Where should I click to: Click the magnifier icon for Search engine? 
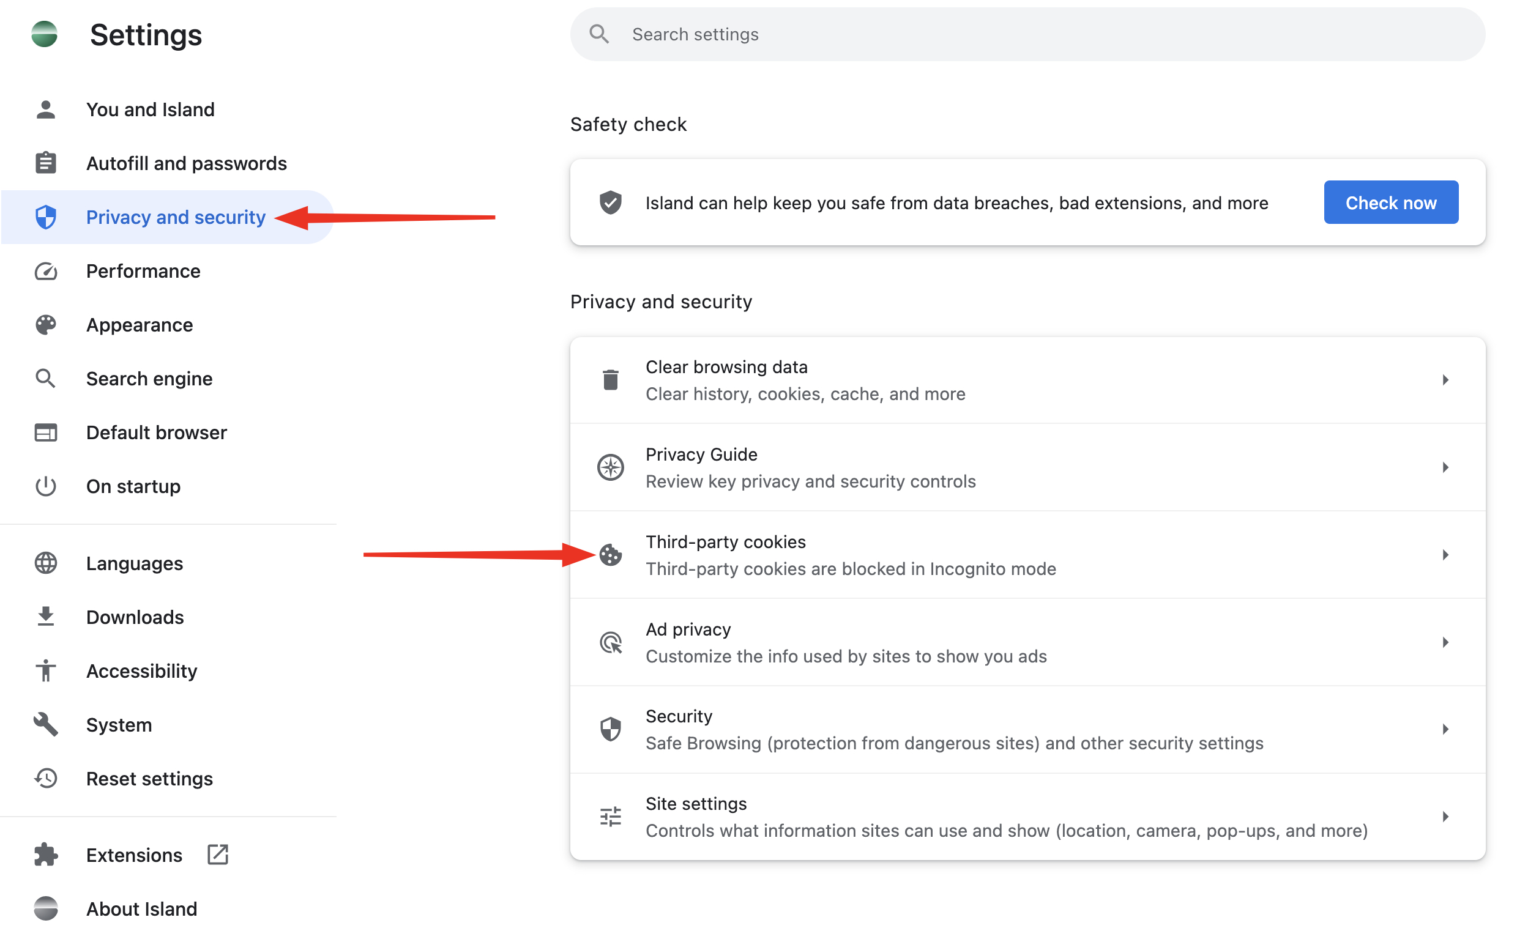[45, 378]
